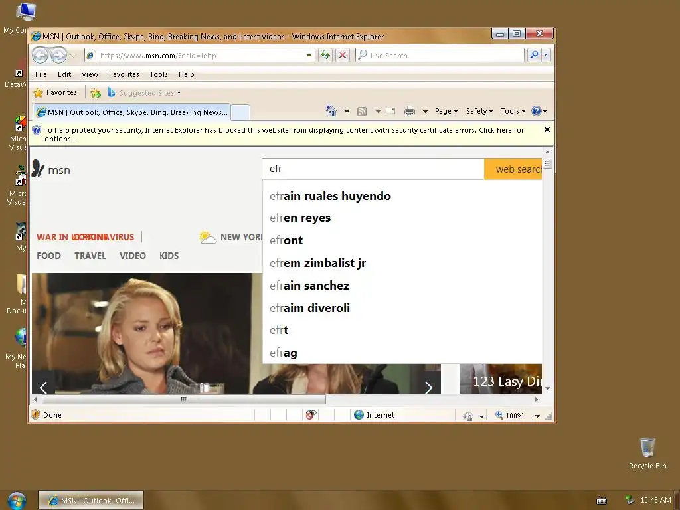This screenshot has height=510, width=680.
Task: Click the information bar shield icon
Action: click(37, 130)
